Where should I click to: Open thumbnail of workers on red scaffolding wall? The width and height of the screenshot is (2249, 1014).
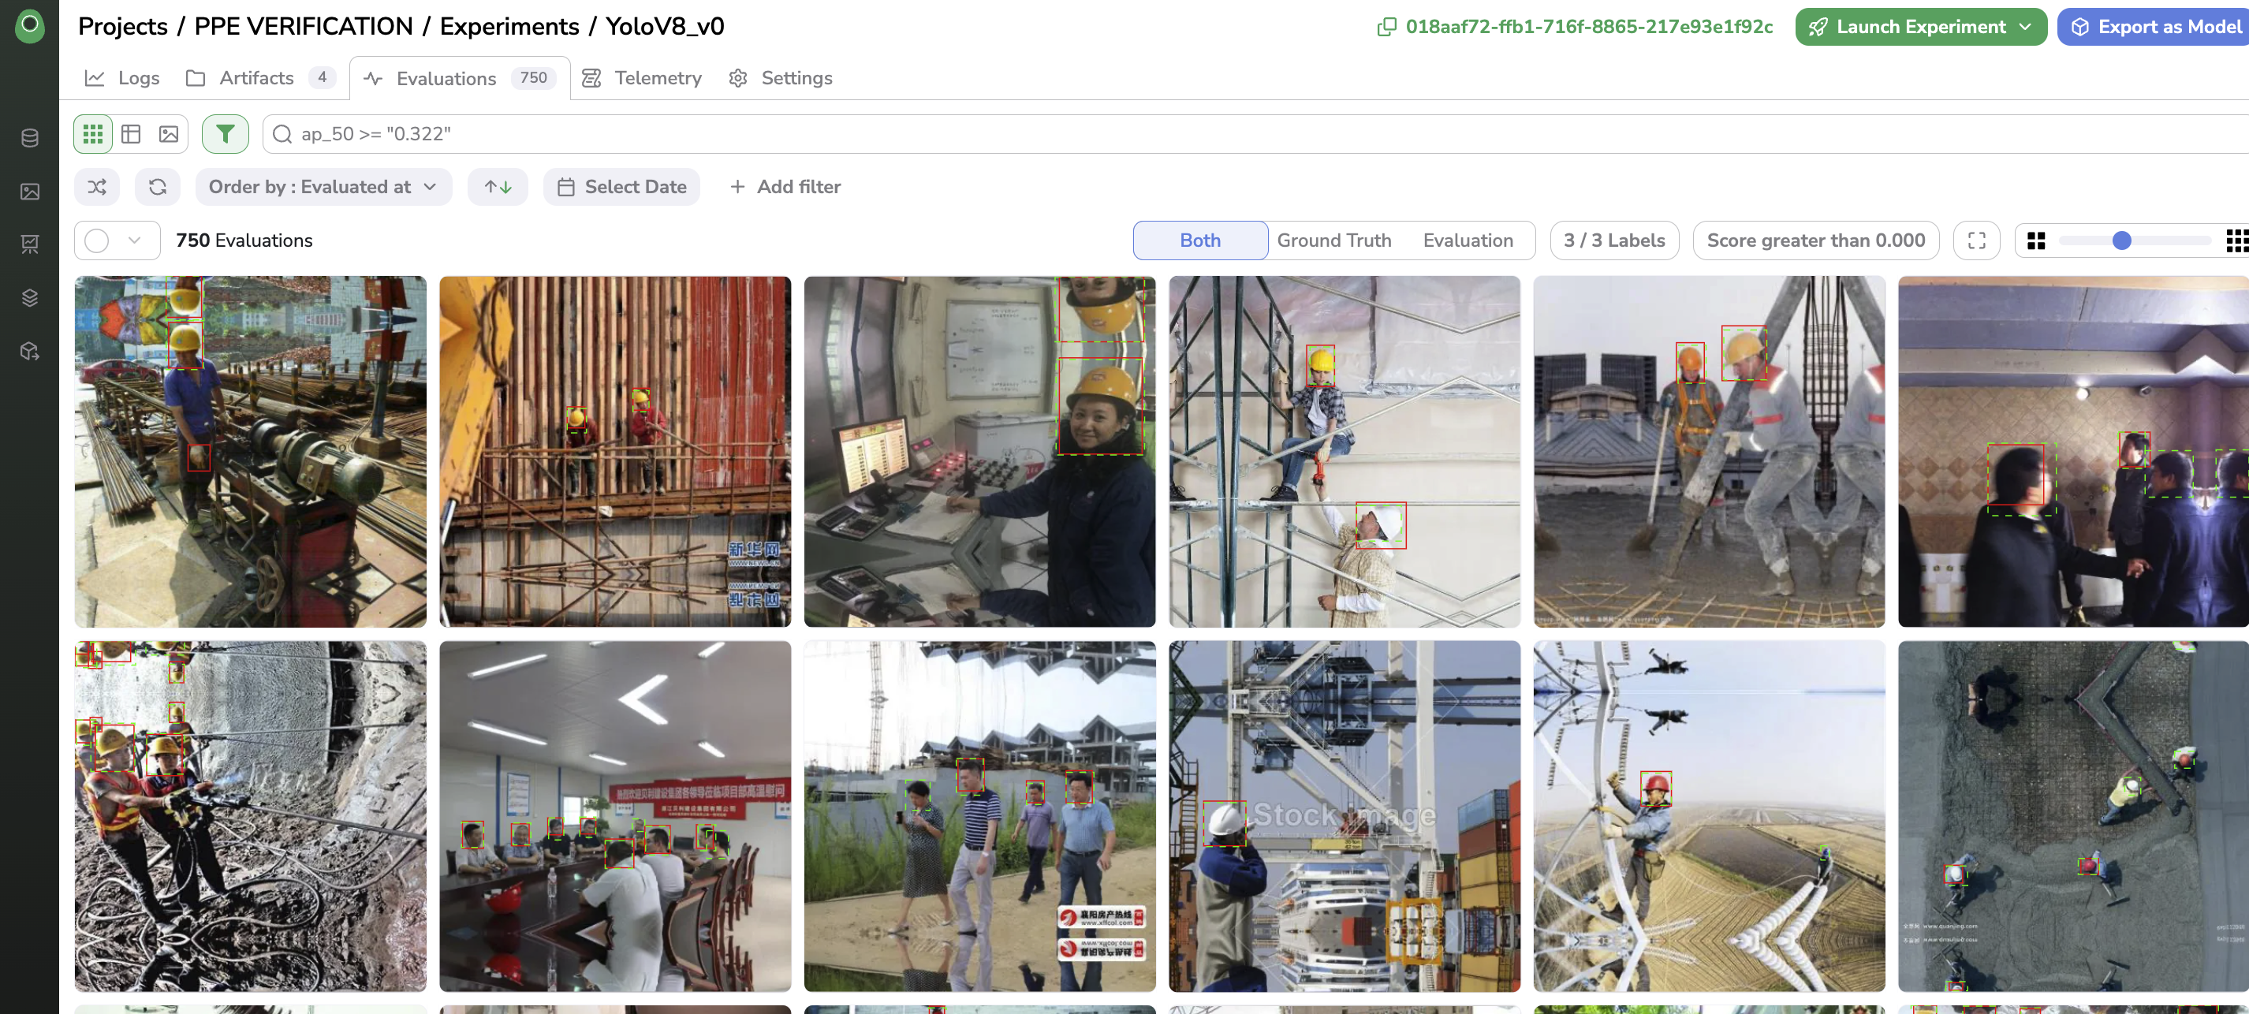tap(616, 452)
